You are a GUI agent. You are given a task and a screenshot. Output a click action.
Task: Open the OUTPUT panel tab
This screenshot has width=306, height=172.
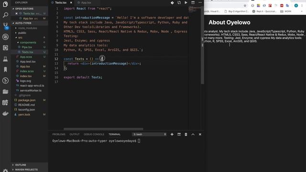tap(75, 134)
